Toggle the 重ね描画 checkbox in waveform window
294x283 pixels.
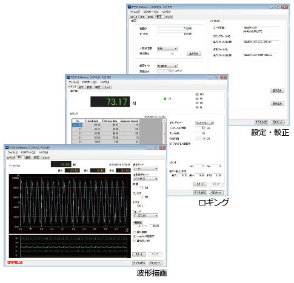135,232
